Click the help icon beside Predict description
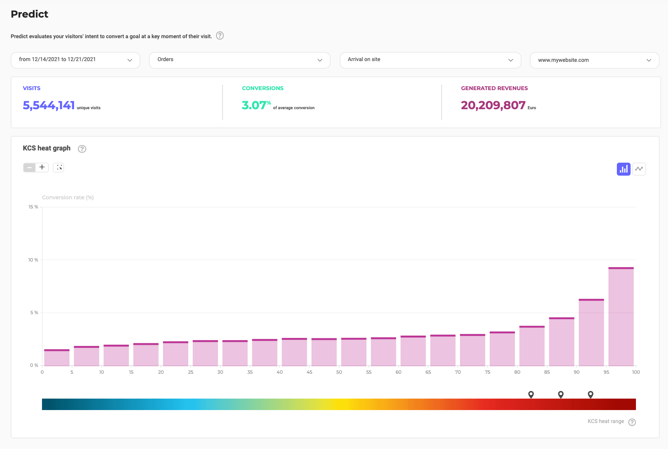 (x=220, y=36)
